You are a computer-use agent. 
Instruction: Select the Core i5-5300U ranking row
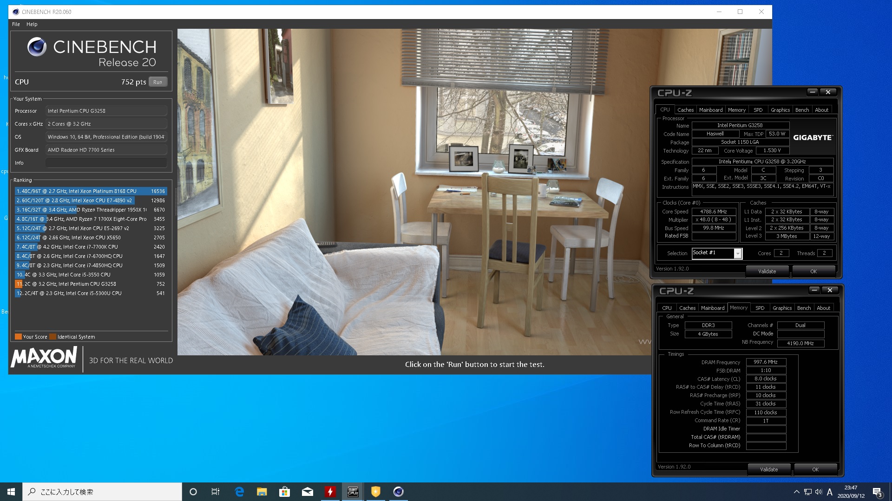pyautogui.click(x=91, y=293)
